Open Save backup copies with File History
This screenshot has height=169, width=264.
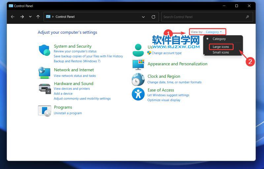[x=88, y=56]
